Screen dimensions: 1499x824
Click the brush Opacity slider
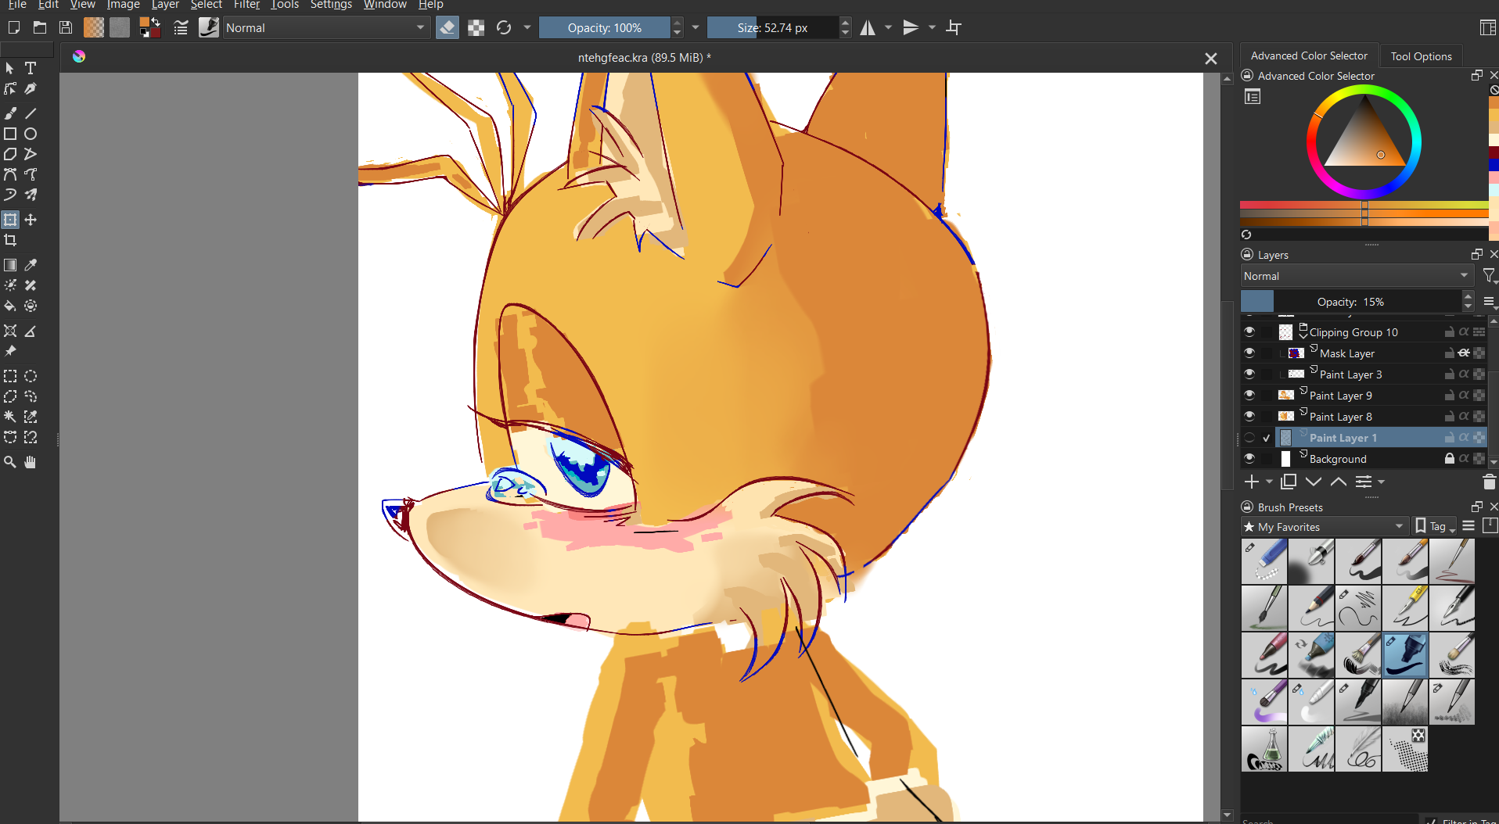coord(605,28)
